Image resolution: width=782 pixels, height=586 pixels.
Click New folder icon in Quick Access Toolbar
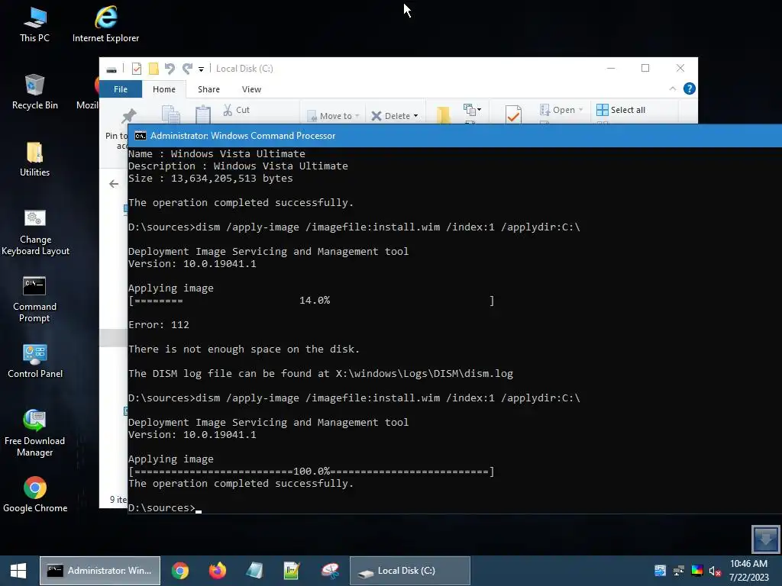153,68
